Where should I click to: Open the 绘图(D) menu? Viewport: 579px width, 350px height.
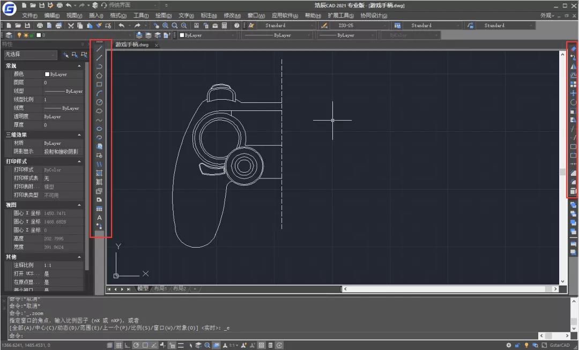(x=164, y=16)
